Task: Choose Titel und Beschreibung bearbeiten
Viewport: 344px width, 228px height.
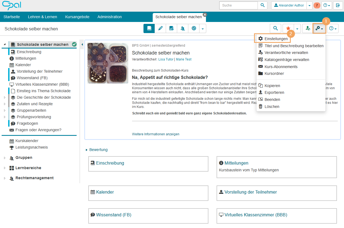Action: click(291, 46)
